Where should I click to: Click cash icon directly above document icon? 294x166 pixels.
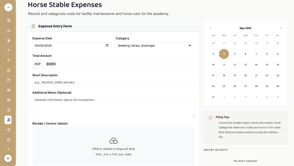click(x=9, y=100)
